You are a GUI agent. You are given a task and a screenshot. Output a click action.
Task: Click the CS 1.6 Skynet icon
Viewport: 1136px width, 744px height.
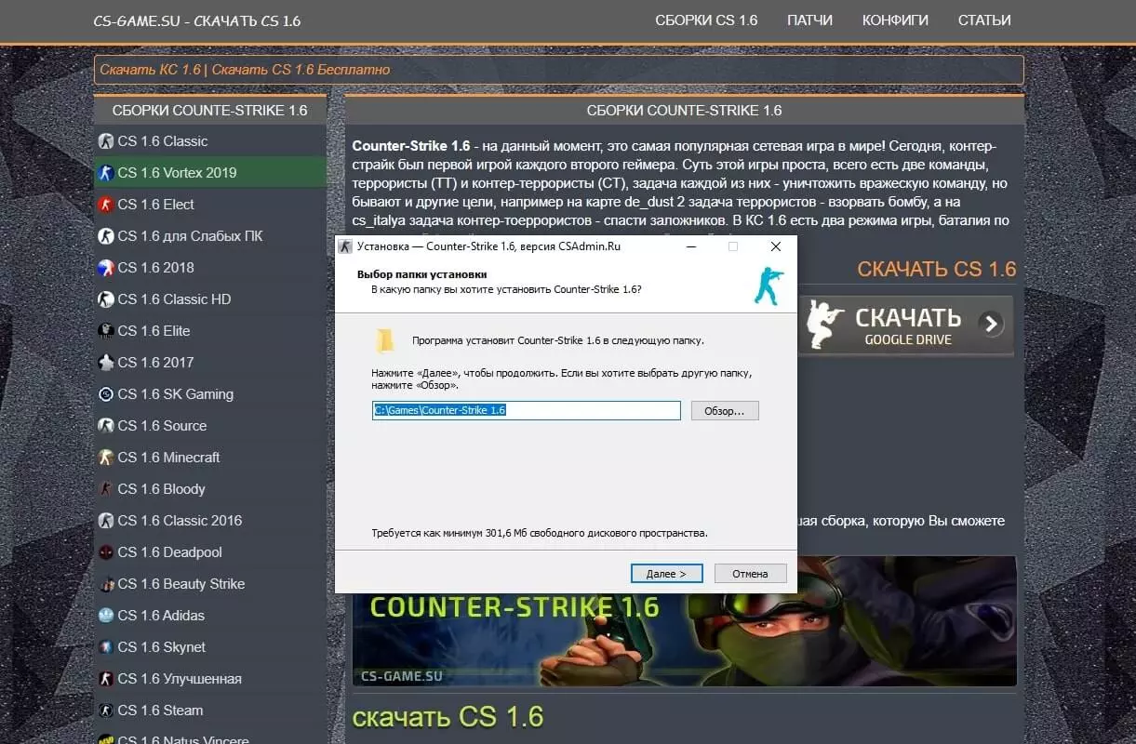click(x=105, y=647)
